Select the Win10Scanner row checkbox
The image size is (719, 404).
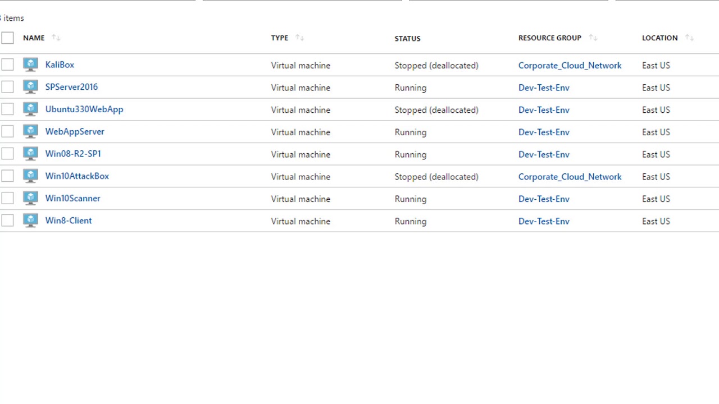(7, 199)
